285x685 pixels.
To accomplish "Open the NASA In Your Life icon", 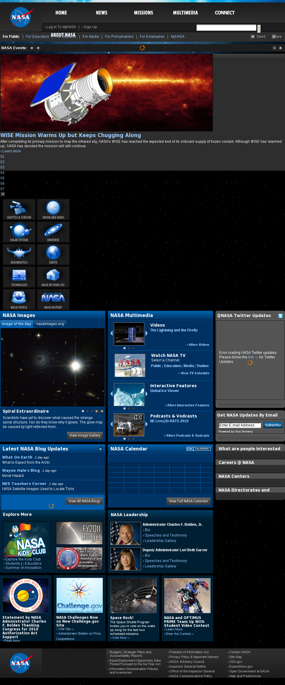I will point(53,277).
